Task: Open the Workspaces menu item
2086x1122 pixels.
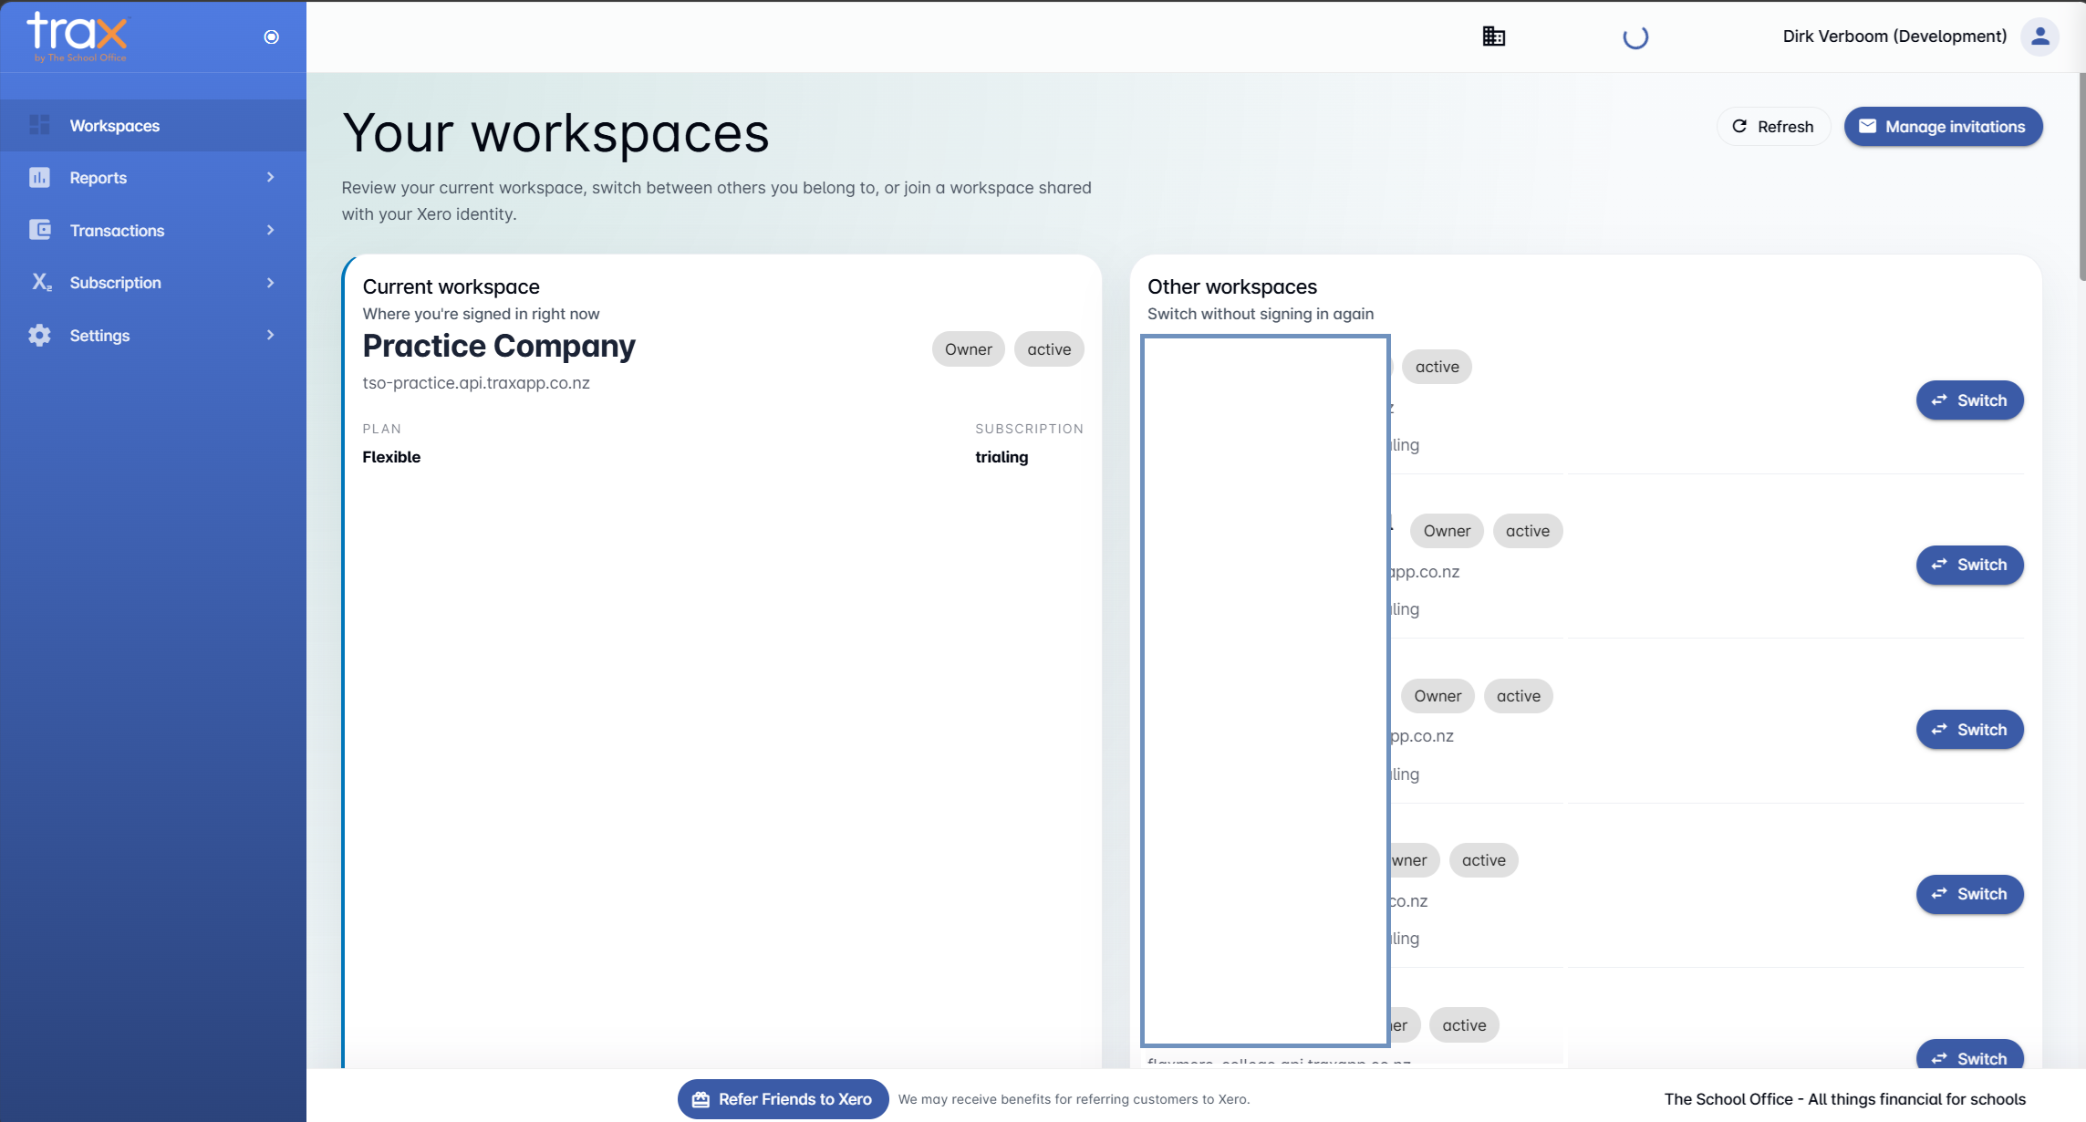Action: point(153,126)
